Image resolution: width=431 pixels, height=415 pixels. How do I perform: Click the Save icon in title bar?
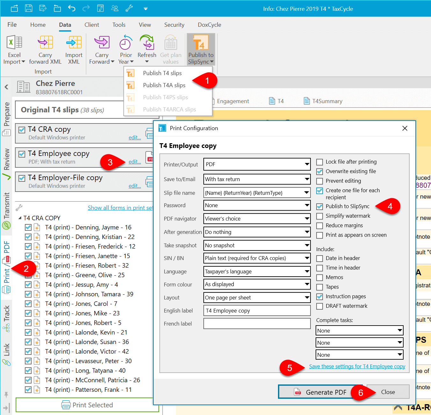[x=29, y=8]
